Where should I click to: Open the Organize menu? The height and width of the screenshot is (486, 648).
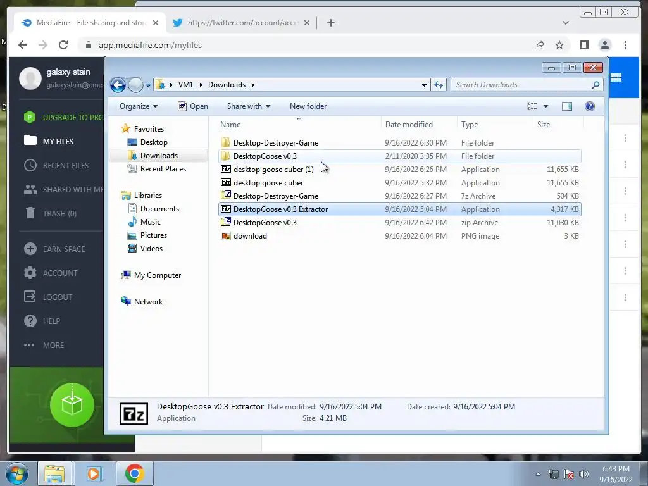(x=139, y=106)
